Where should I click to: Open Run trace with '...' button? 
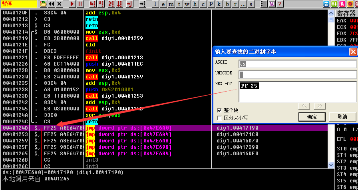(x=243, y=4)
